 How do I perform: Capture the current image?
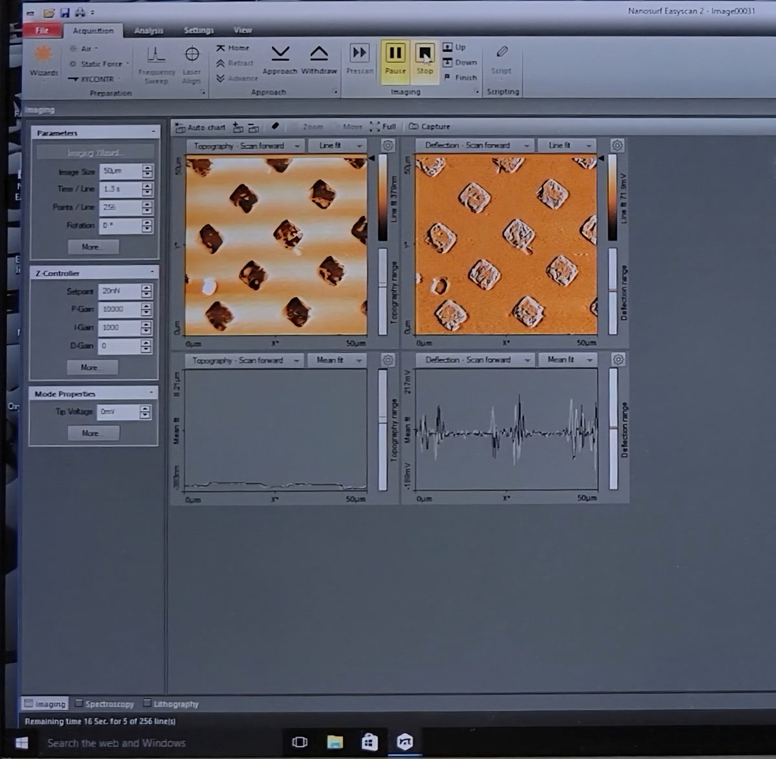pyautogui.click(x=429, y=127)
